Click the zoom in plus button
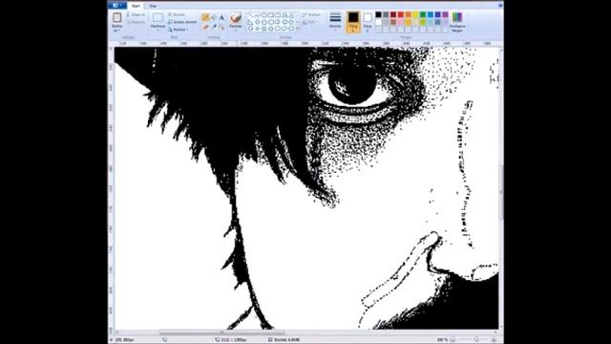Viewport: 611px width, 344px height. [495, 340]
